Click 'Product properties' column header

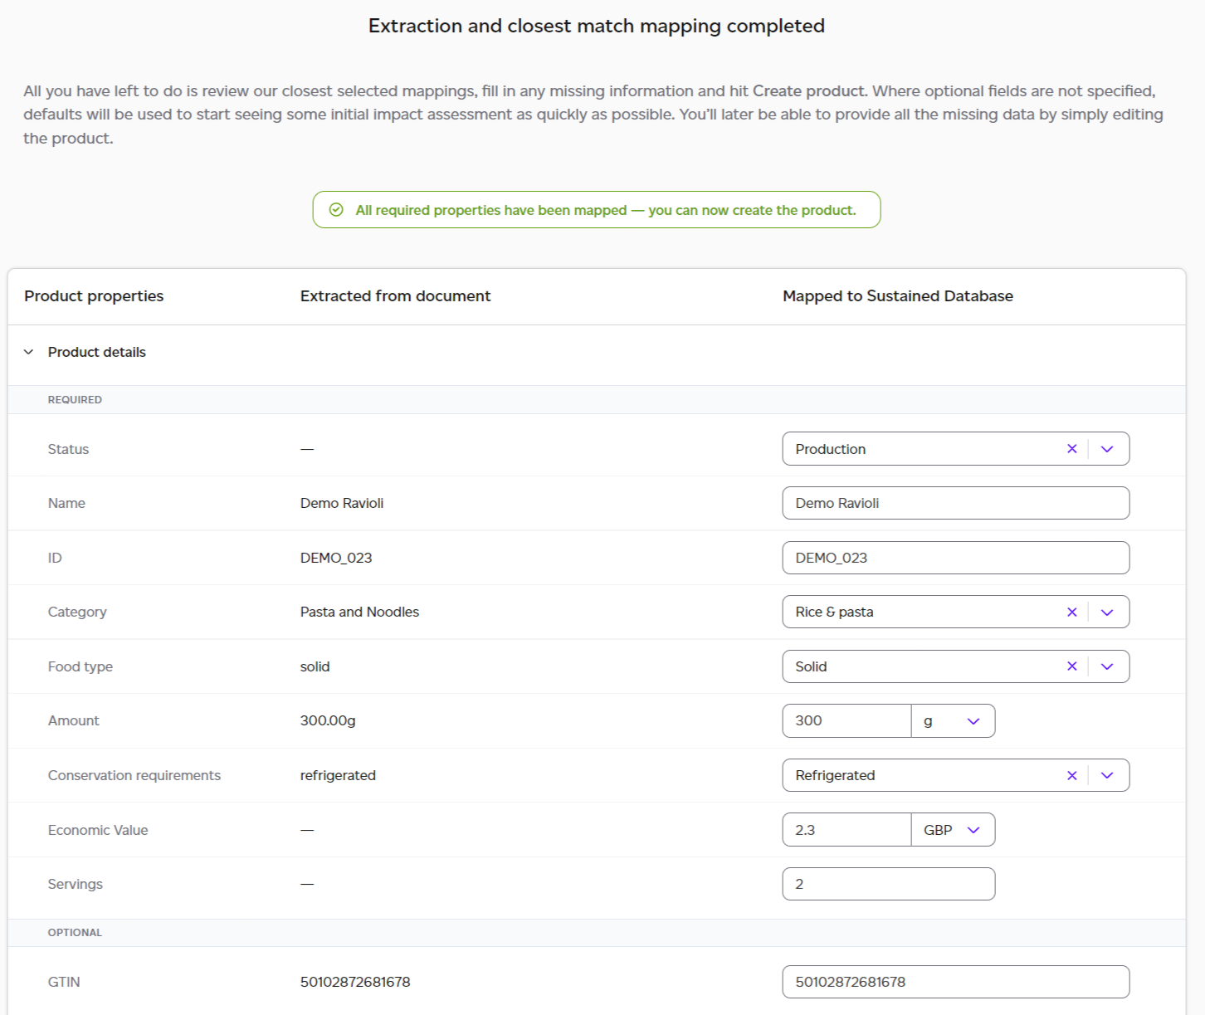(x=94, y=296)
